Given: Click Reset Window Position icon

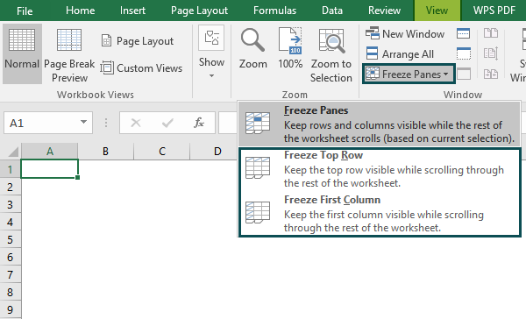Looking at the screenshot, I should (x=491, y=74).
